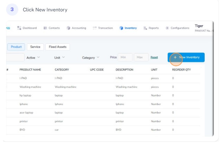Click Number unit in Iphone row
Viewport: 220px width, 145px height.
[156, 104]
